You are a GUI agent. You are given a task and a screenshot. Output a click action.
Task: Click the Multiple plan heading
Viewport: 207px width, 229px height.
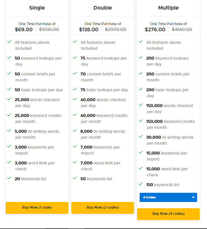click(x=168, y=8)
